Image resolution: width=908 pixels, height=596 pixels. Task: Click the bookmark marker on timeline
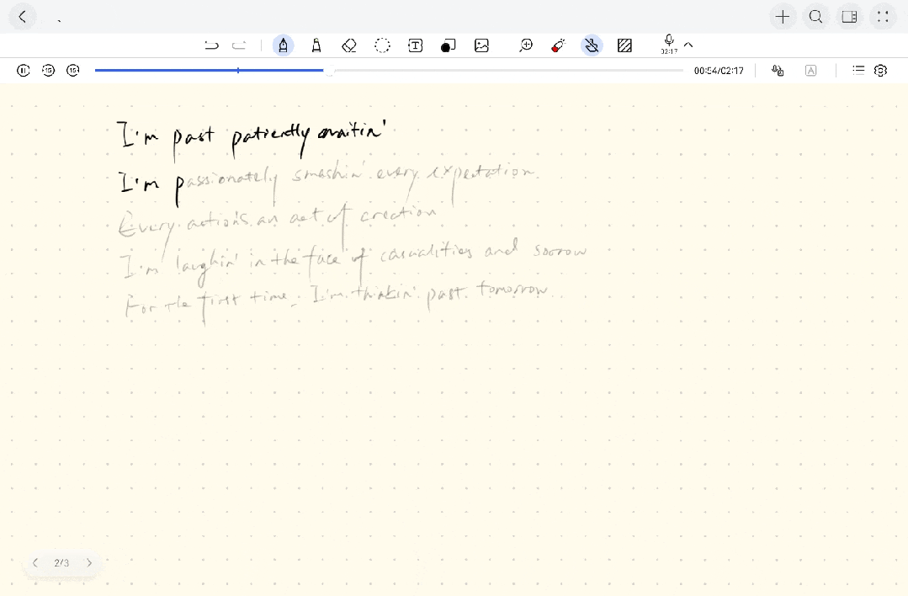(238, 70)
